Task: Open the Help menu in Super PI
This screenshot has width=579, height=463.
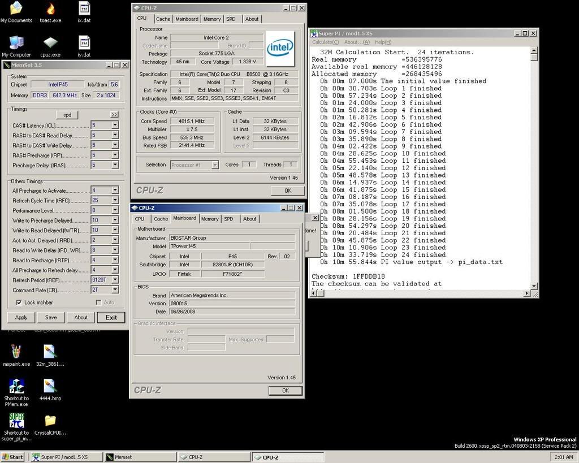Action: click(x=383, y=42)
